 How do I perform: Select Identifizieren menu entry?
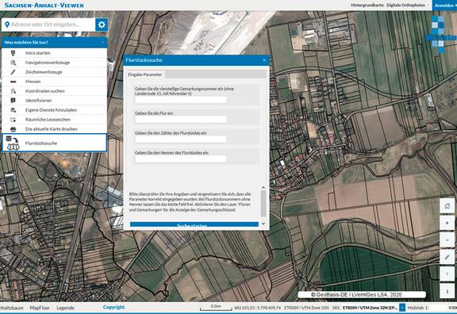point(55,101)
